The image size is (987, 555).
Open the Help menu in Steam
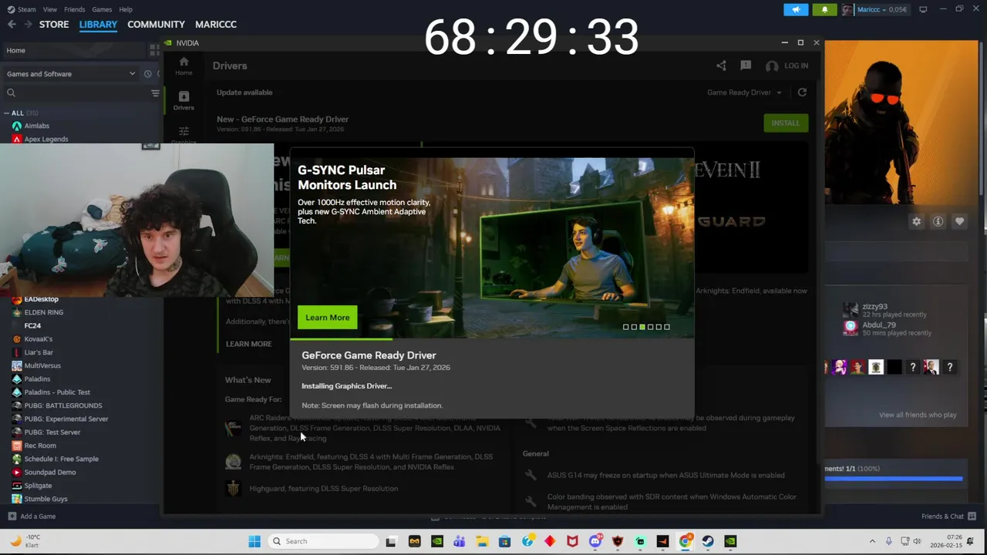126,9
